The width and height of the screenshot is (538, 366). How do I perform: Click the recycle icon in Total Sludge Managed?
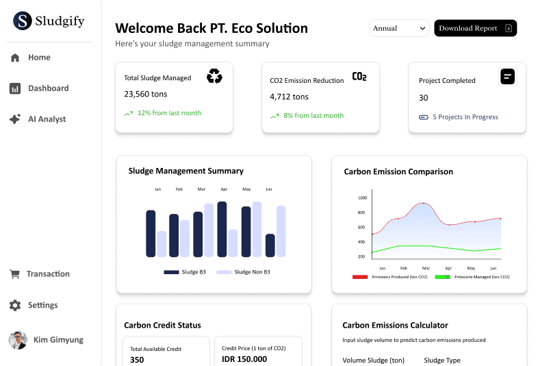pos(214,76)
